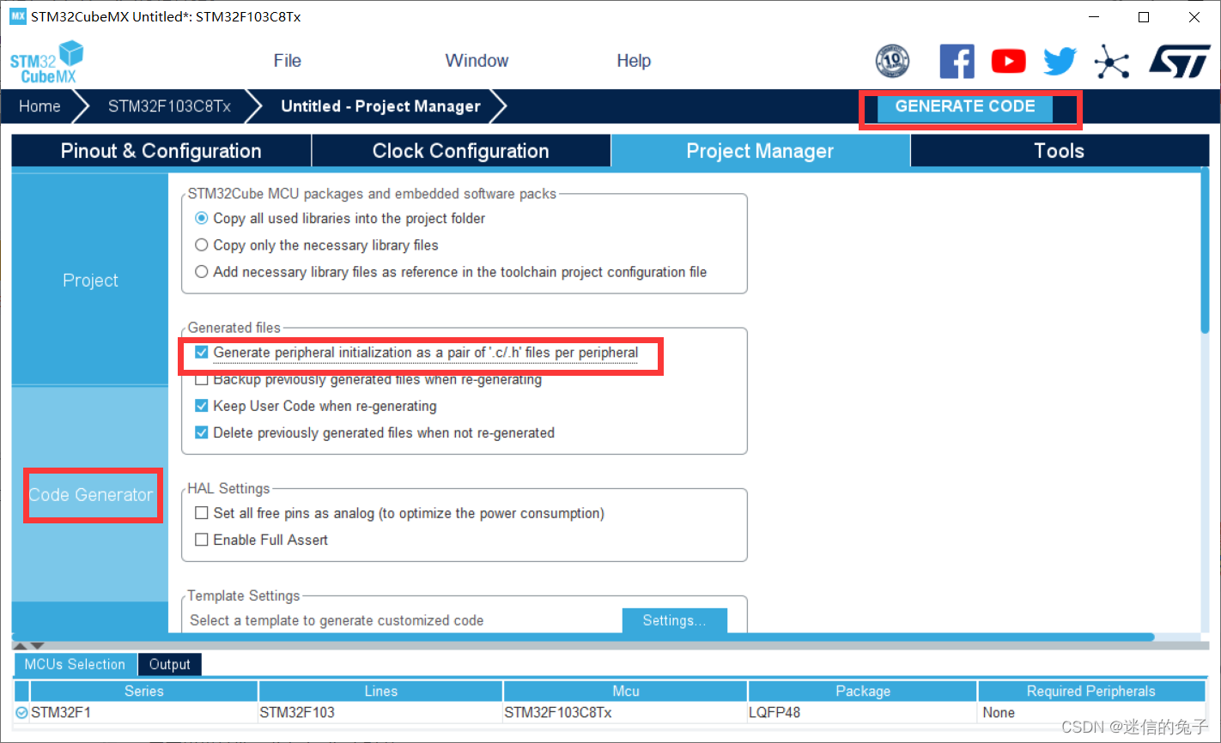Select the STM32F103C8Tx Mcu table cell

point(626,712)
